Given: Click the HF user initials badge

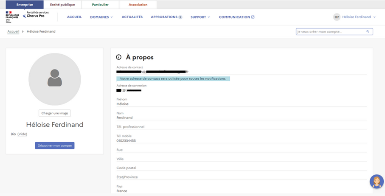Looking at the screenshot, I should 337,17.
